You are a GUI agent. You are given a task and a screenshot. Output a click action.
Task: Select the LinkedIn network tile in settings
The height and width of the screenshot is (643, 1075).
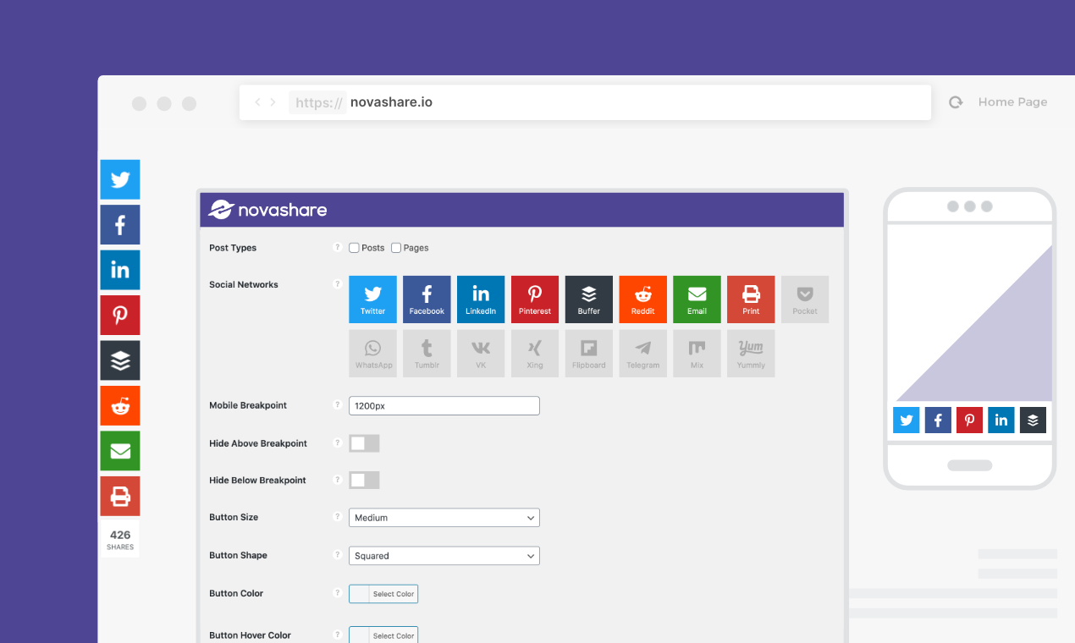click(481, 300)
